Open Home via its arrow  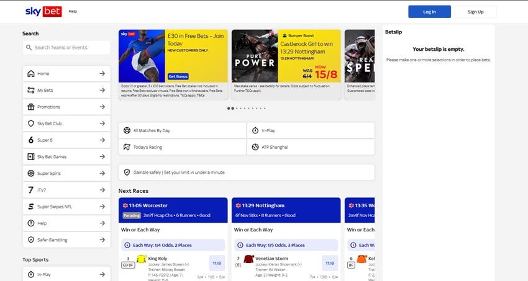point(102,73)
